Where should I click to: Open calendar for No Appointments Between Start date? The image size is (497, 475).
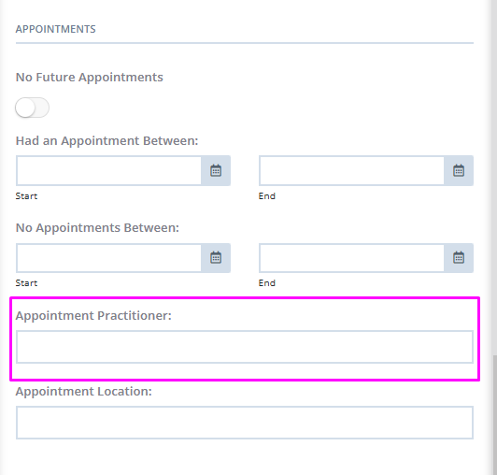tap(216, 258)
